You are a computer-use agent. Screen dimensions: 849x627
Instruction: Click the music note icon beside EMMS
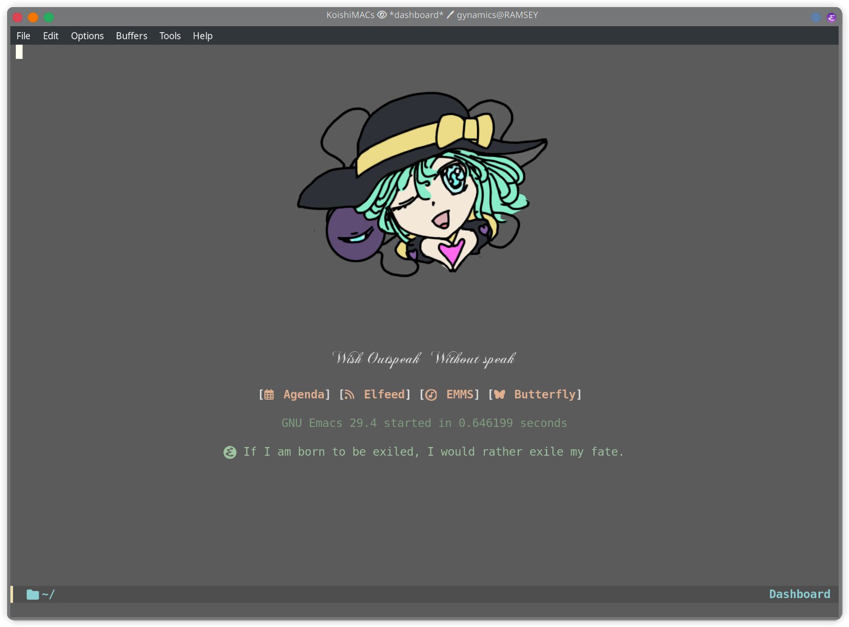click(x=431, y=395)
